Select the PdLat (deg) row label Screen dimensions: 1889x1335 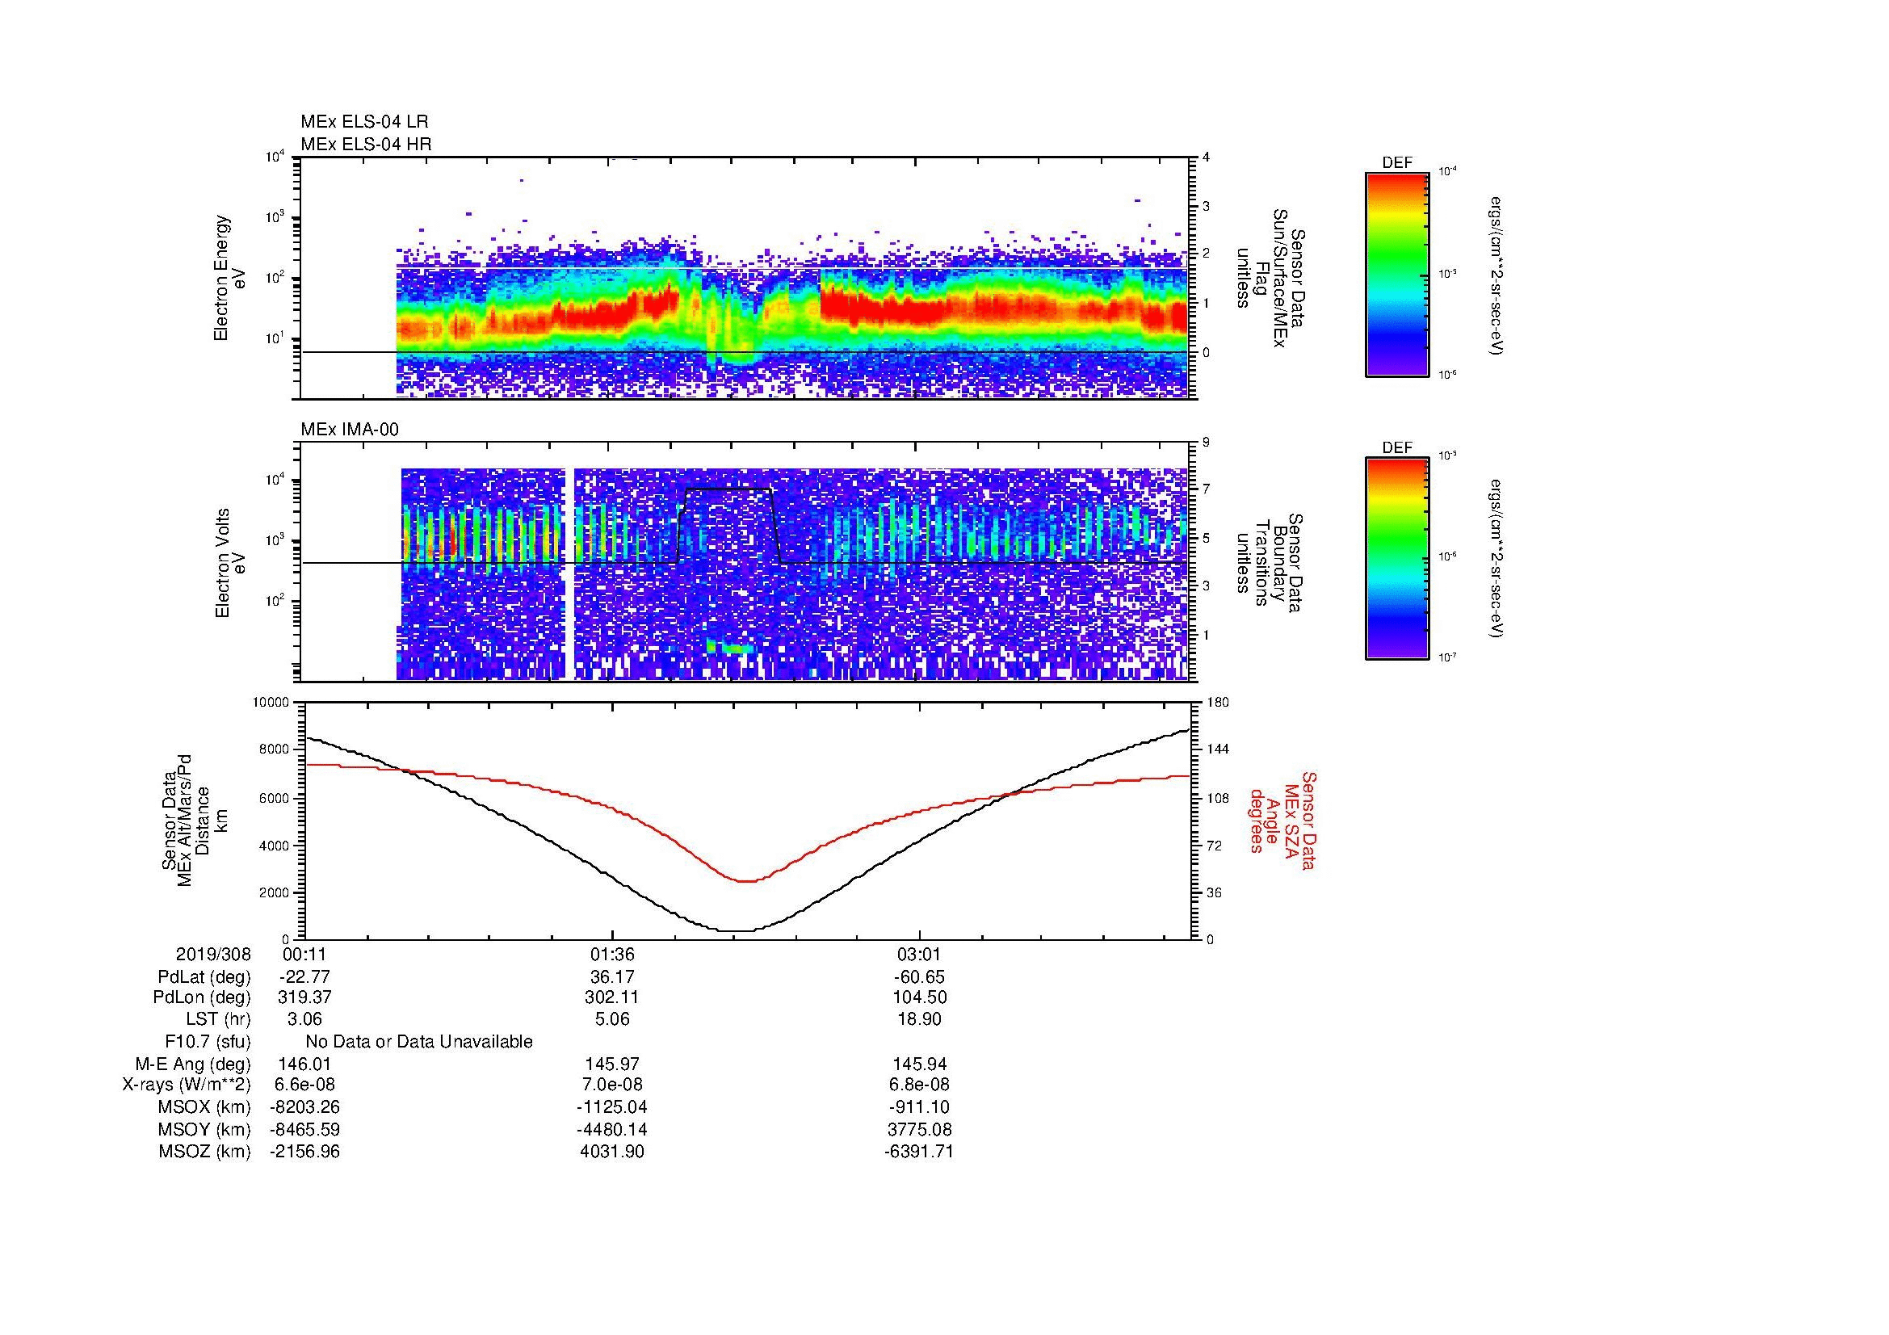click(204, 977)
